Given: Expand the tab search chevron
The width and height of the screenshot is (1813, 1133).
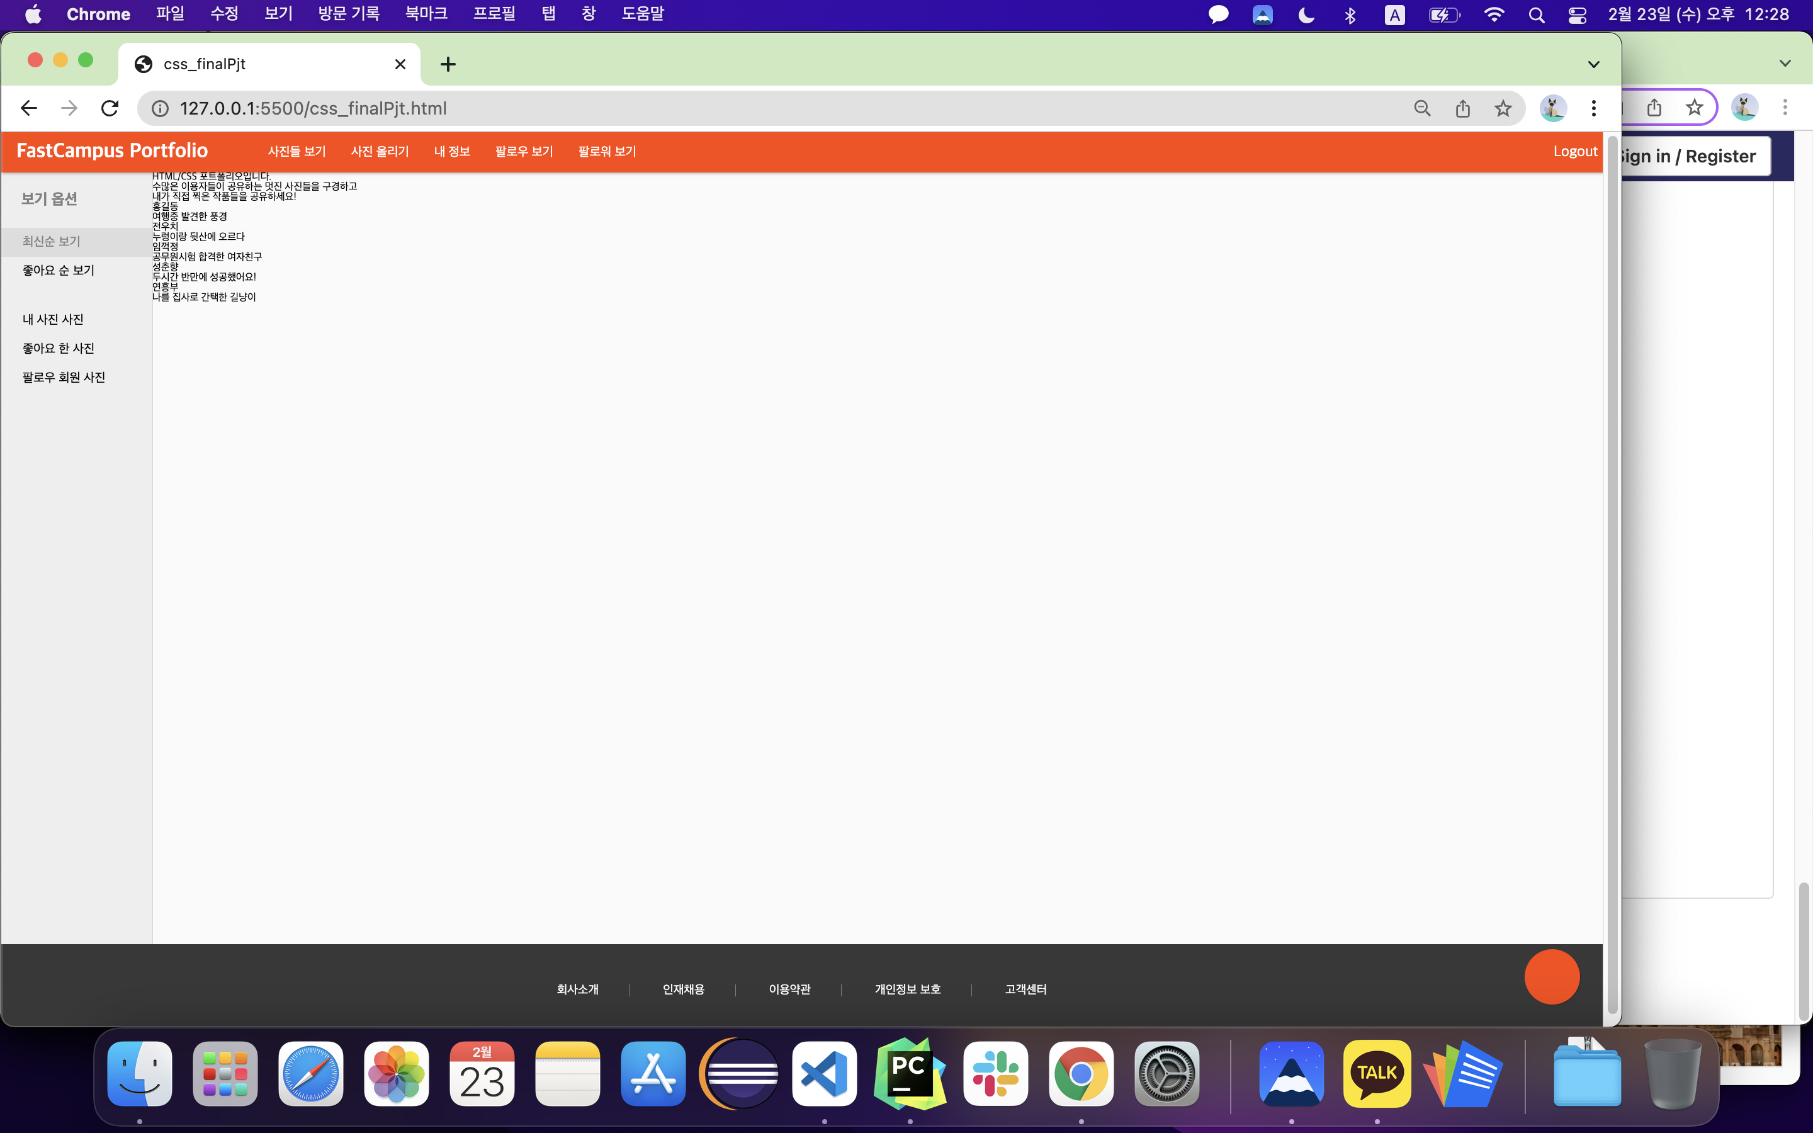Looking at the screenshot, I should pyautogui.click(x=1593, y=64).
